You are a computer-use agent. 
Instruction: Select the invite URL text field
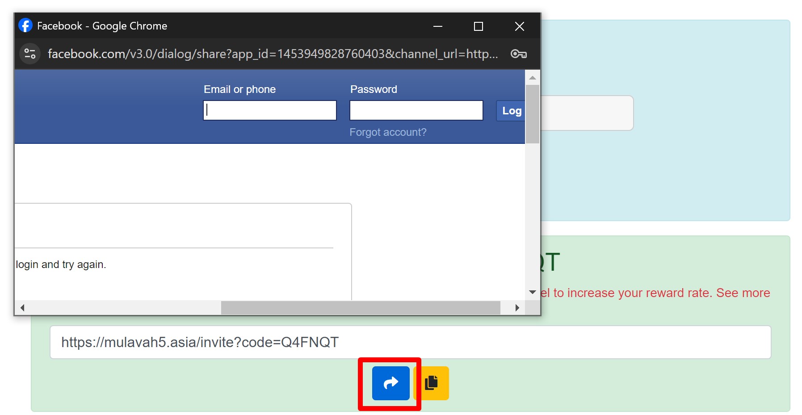(410, 342)
